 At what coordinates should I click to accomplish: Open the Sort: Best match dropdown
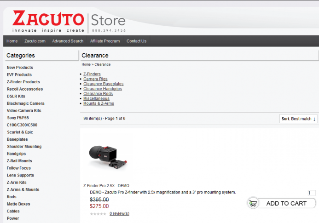tap(298, 119)
